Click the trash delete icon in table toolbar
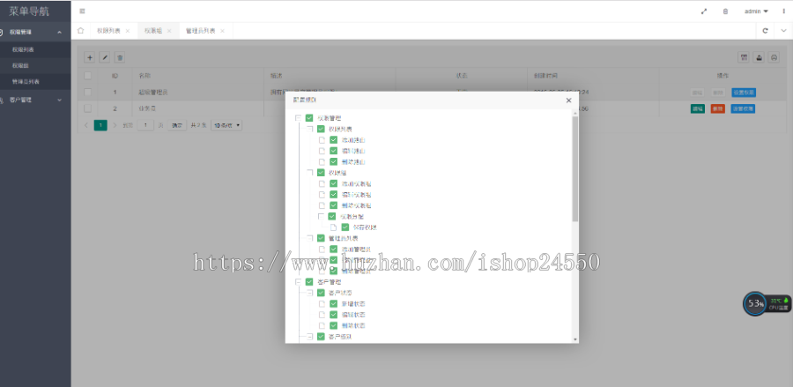The height and width of the screenshot is (387, 793). tap(120, 57)
